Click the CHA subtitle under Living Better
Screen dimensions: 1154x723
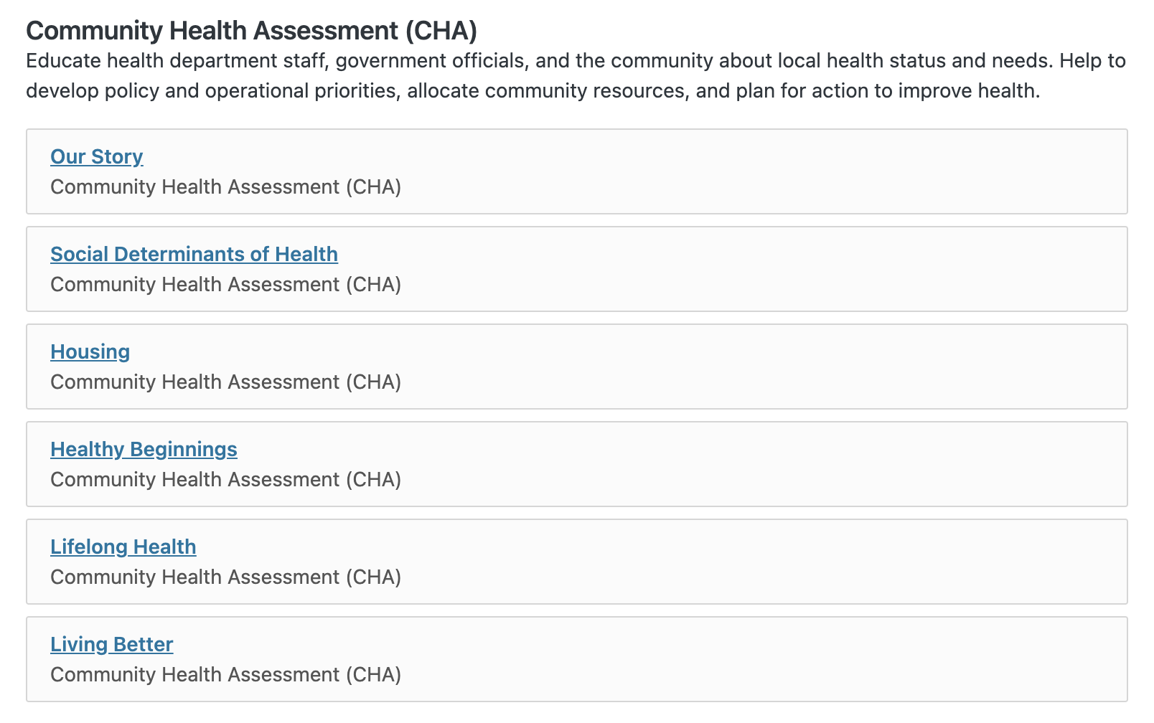pyautogui.click(x=225, y=675)
